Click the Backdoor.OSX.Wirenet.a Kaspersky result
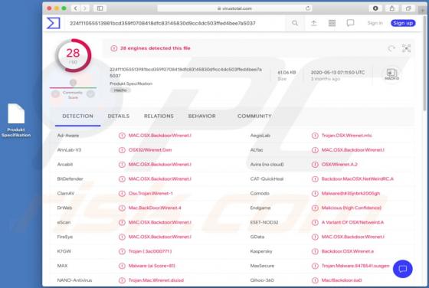This screenshot has height=288, width=429. pyautogui.click(x=348, y=251)
